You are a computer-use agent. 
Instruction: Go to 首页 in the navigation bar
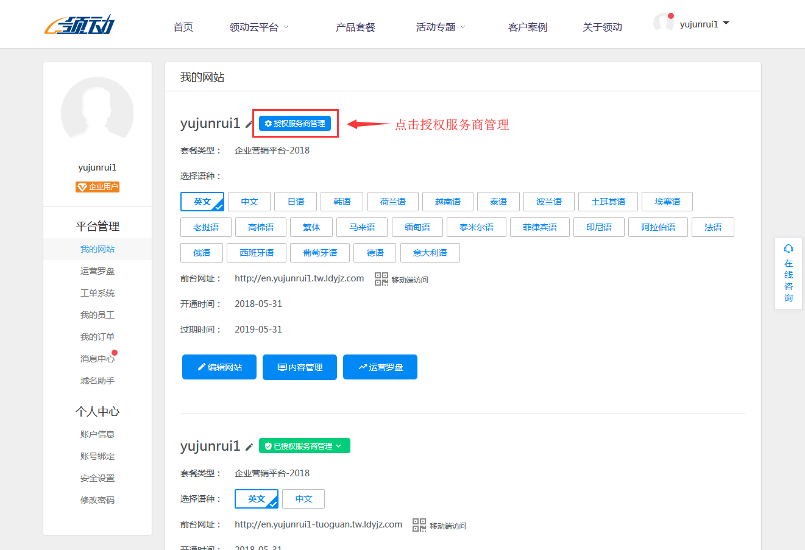point(182,27)
